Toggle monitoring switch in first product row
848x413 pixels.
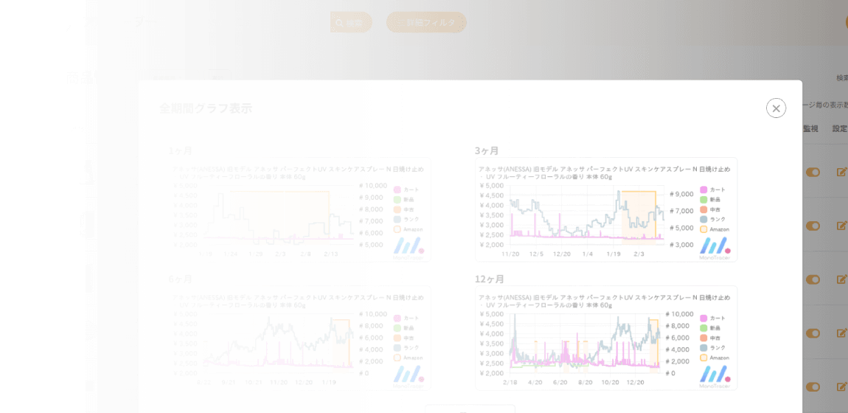tap(813, 172)
